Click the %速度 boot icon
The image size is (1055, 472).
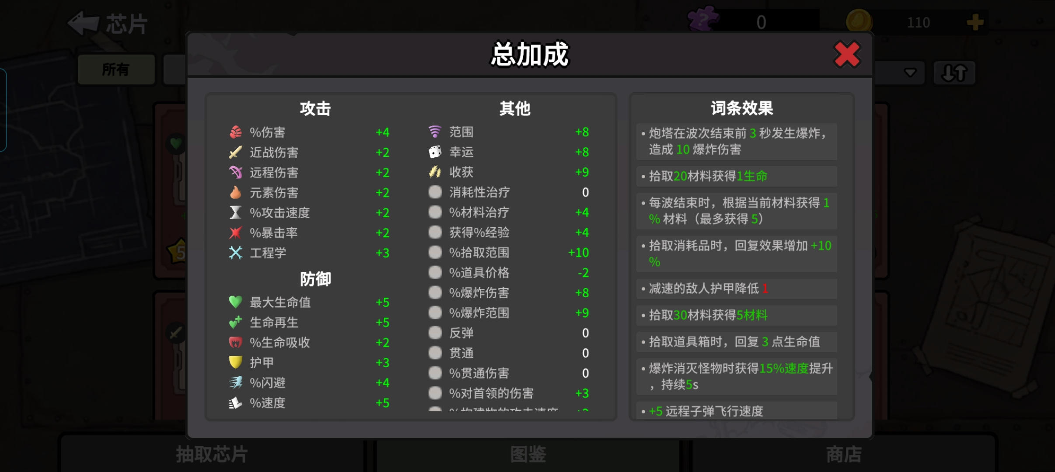[x=235, y=403]
